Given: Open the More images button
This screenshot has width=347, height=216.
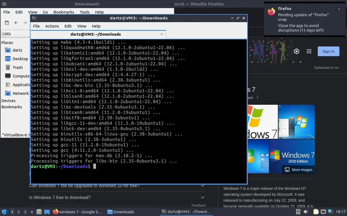Looking at the screenshot, I should [x=299, y=170].
